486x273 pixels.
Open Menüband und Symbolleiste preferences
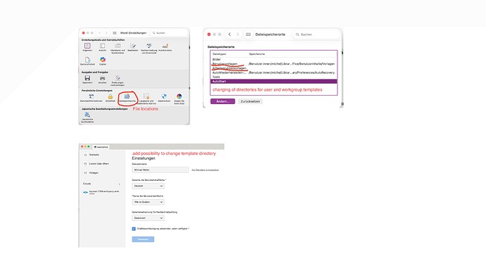118,48
